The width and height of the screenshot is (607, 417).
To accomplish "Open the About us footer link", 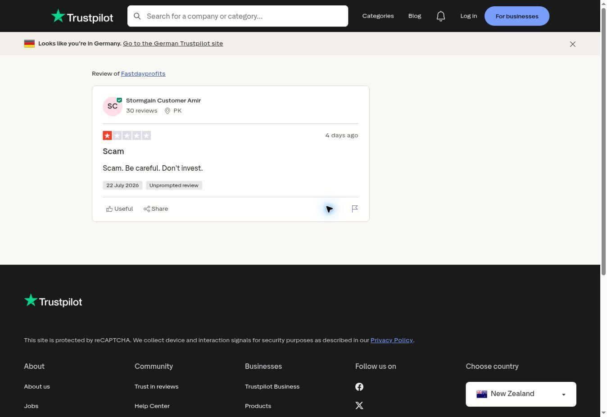I will (x=37, y=387).
